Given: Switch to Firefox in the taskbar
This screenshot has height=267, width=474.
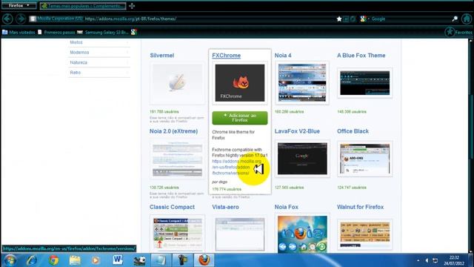Looking at the screenshot, I should tap(204, 260).
